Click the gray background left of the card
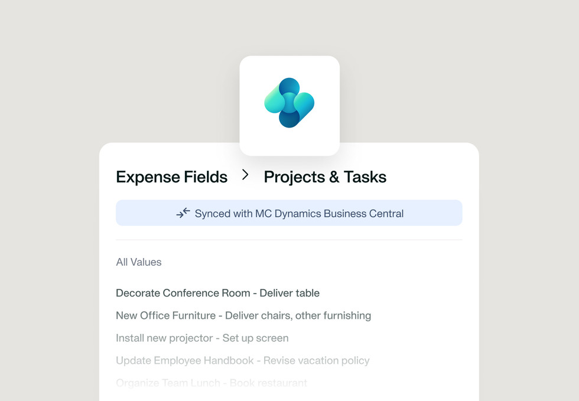The height and width of the screenshot is (401, 579). point(47,236)
